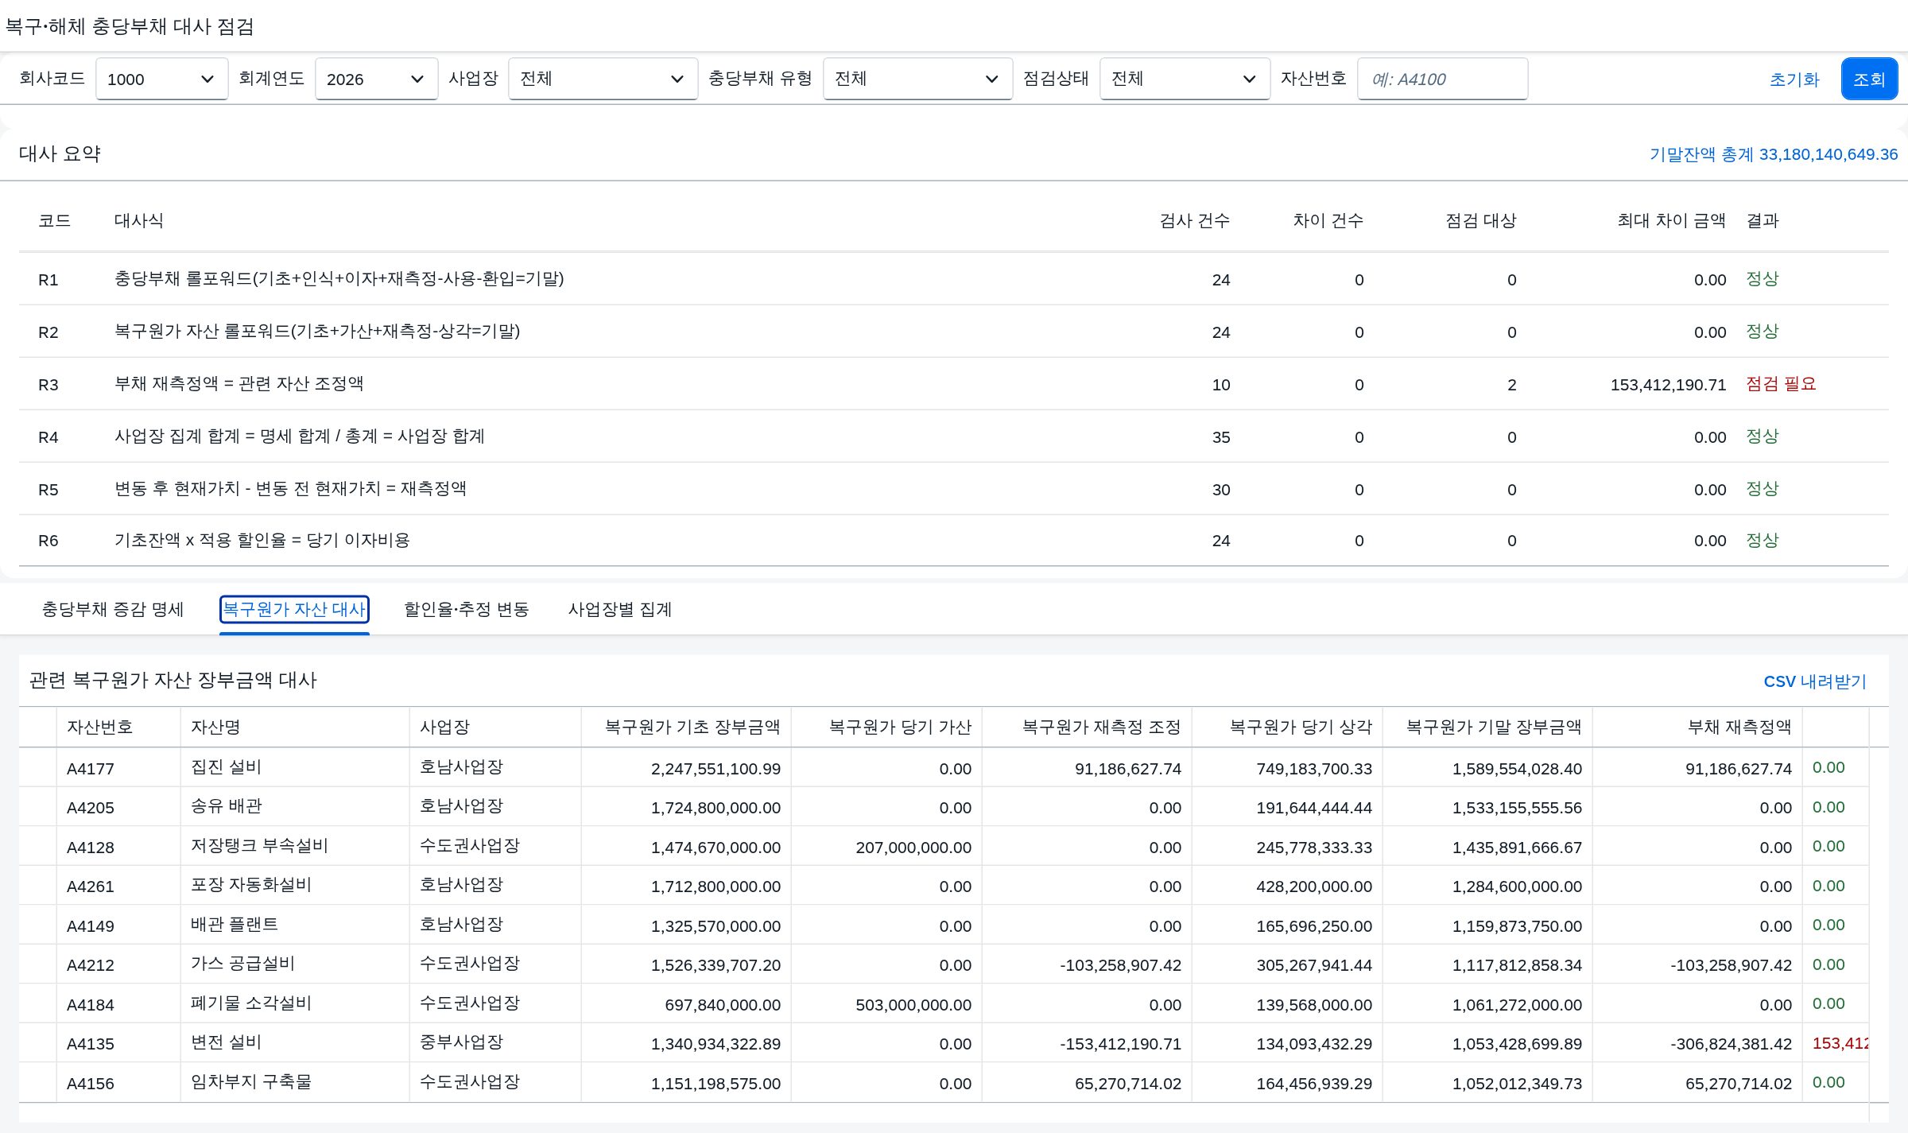Click the 부채 재측정액 = 관련 자산 조정액 formula text
The image size is (1908, 1133).
tap(239, 384)
